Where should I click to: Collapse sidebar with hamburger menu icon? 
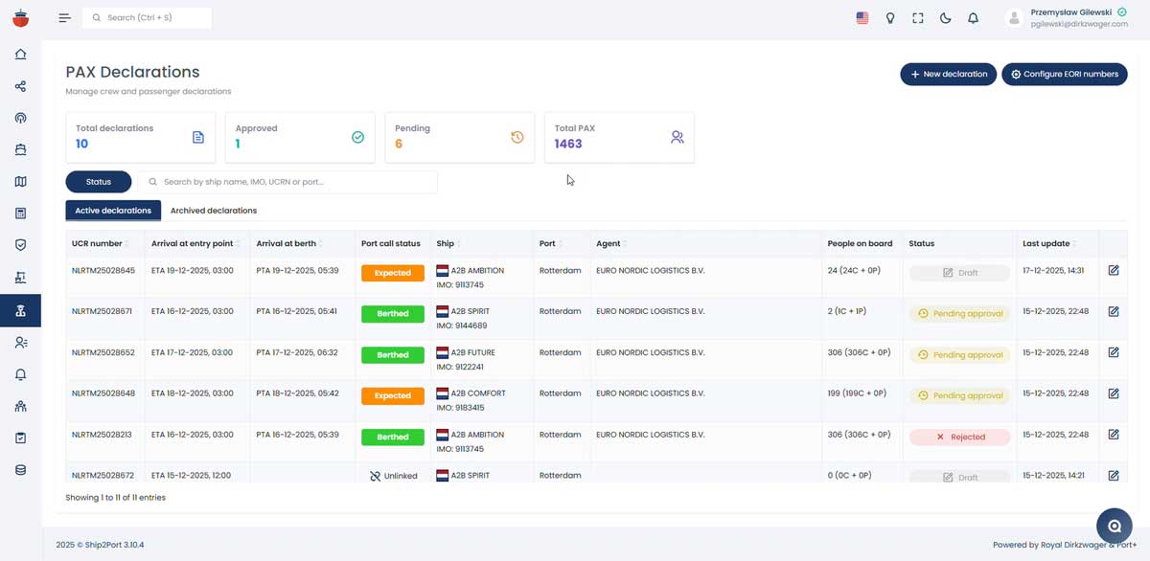(64, 18)
